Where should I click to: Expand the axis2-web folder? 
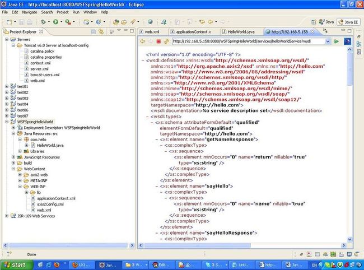coord(20,175)
